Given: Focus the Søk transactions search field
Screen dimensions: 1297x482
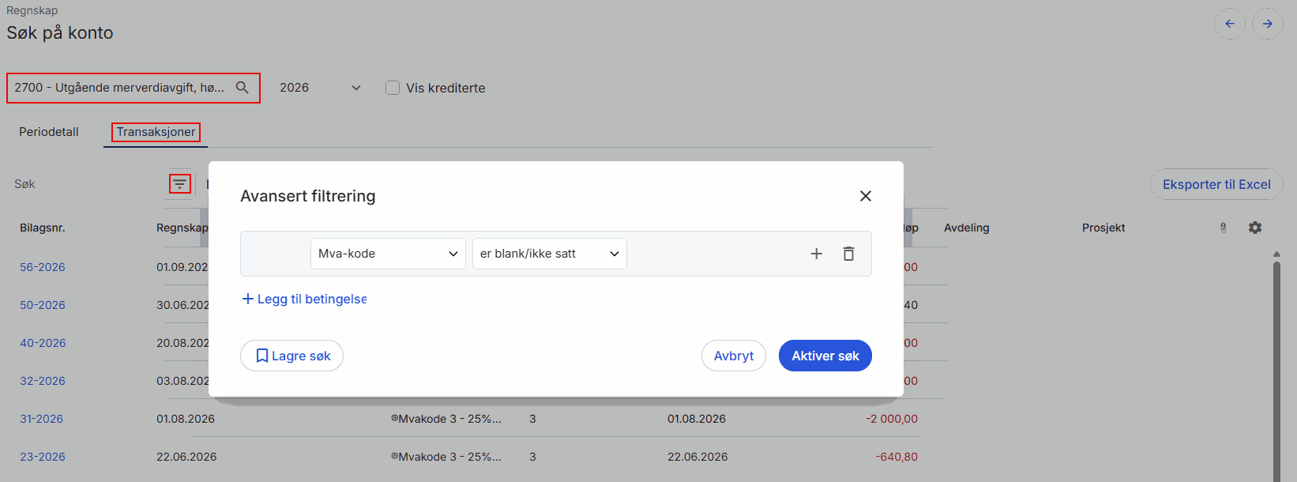Looking at the screenshot, I should click(x=87, y=184).
